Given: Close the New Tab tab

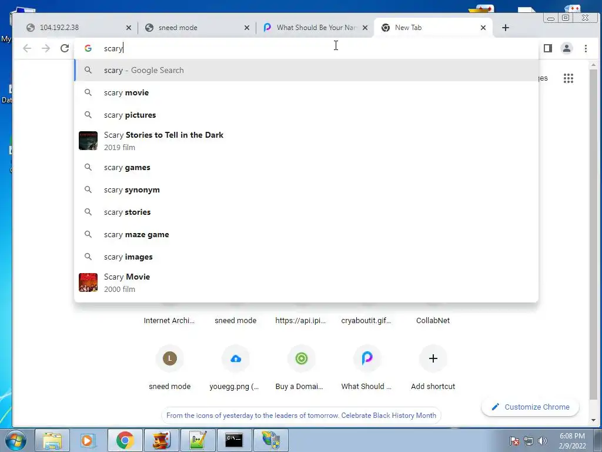Looking at the screenshot, I should click(483, 28).
